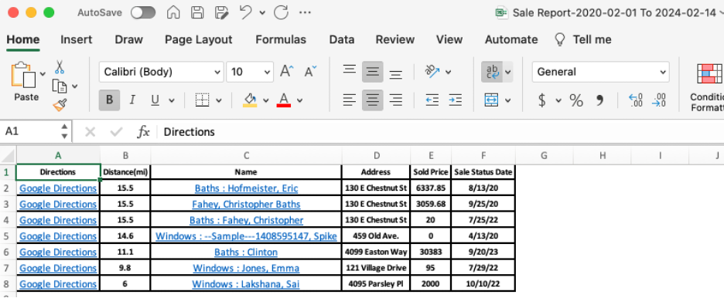The width and height of the screenshot is (724, 298).
Task: Click the Undo arrow icon
Action: pyautogui.click(x=246, y=12)
